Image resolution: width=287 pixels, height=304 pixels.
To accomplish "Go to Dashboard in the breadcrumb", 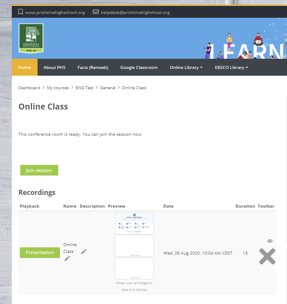I will coord(30,88).
